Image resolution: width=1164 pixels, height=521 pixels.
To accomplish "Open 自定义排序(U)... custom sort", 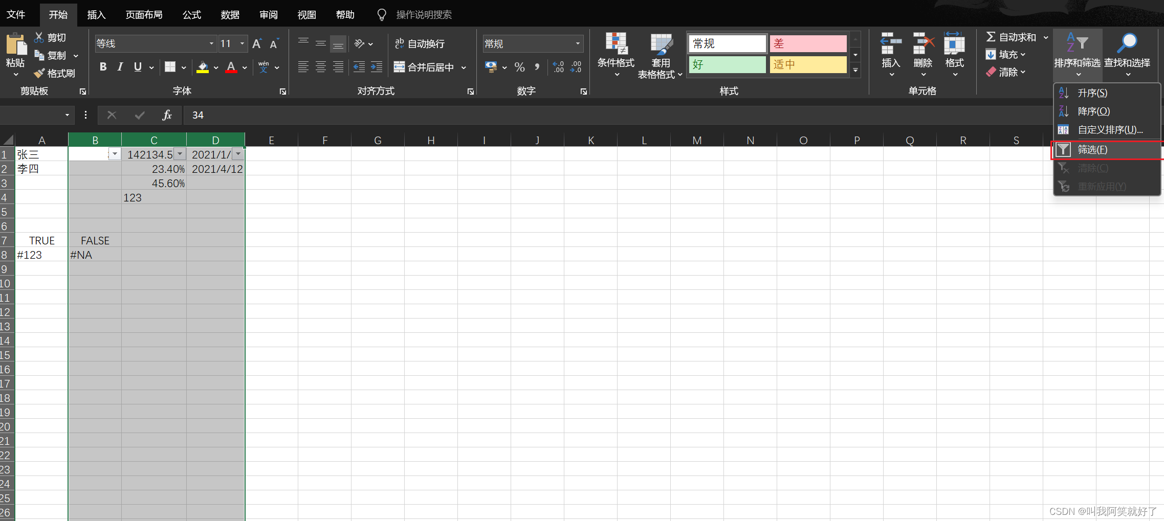I will click(1107, 130).
